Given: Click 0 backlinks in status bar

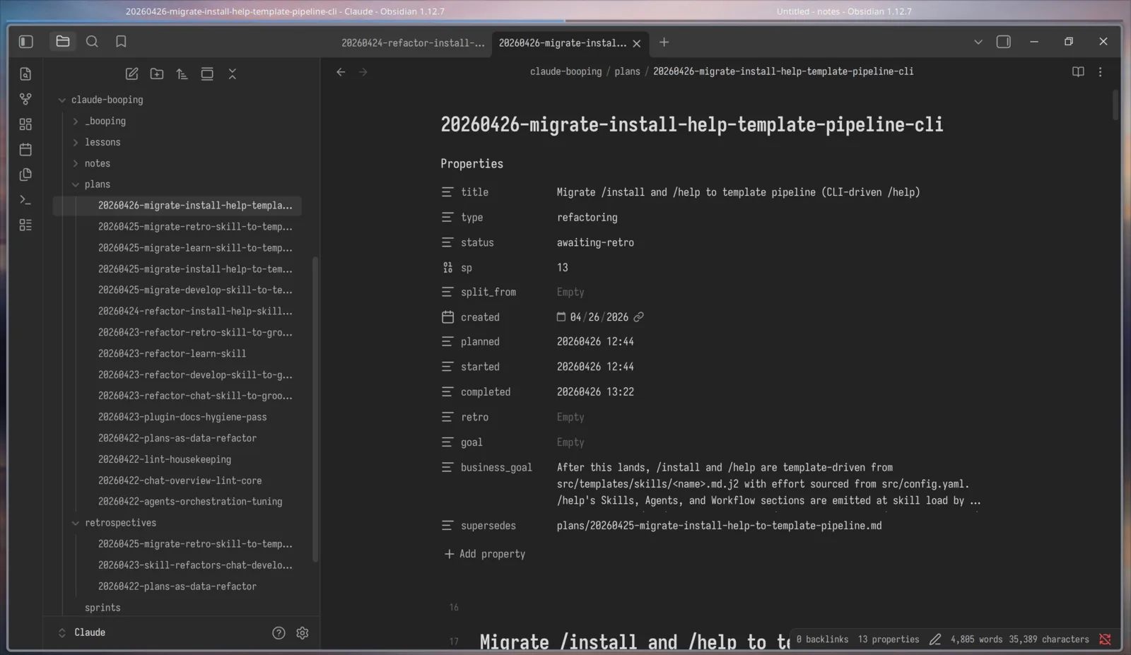Looking at the screenshot, I should coord(822,639).
